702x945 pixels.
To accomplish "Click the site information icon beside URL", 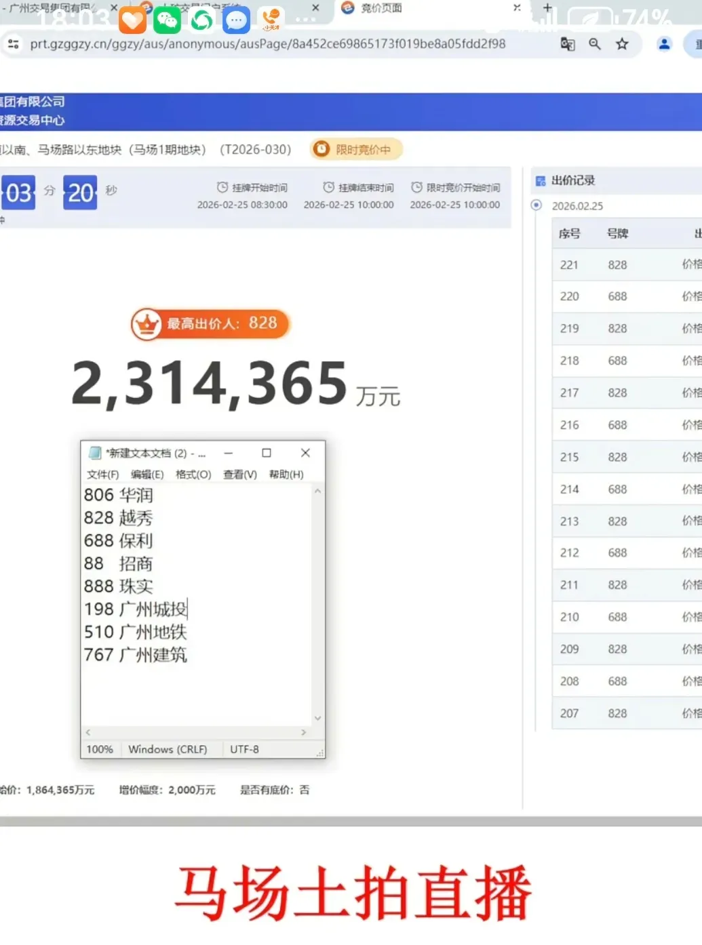I will [13, 44].
